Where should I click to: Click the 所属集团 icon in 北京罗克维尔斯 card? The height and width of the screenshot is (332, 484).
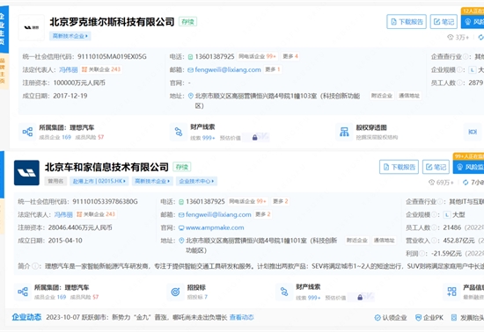pyautogui.click(x=27, y=132)
